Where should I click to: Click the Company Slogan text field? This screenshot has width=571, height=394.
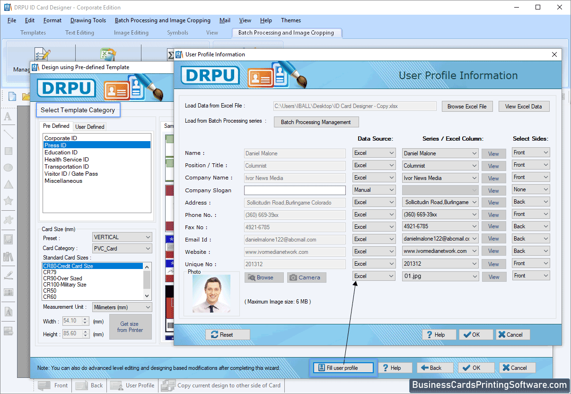pyautogui.click(x=295, y=190)
